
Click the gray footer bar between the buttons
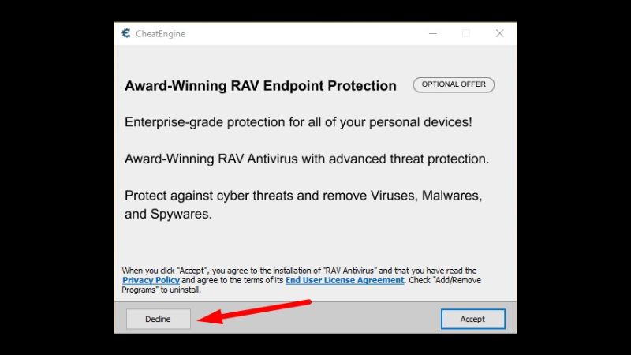coord(315,319)
